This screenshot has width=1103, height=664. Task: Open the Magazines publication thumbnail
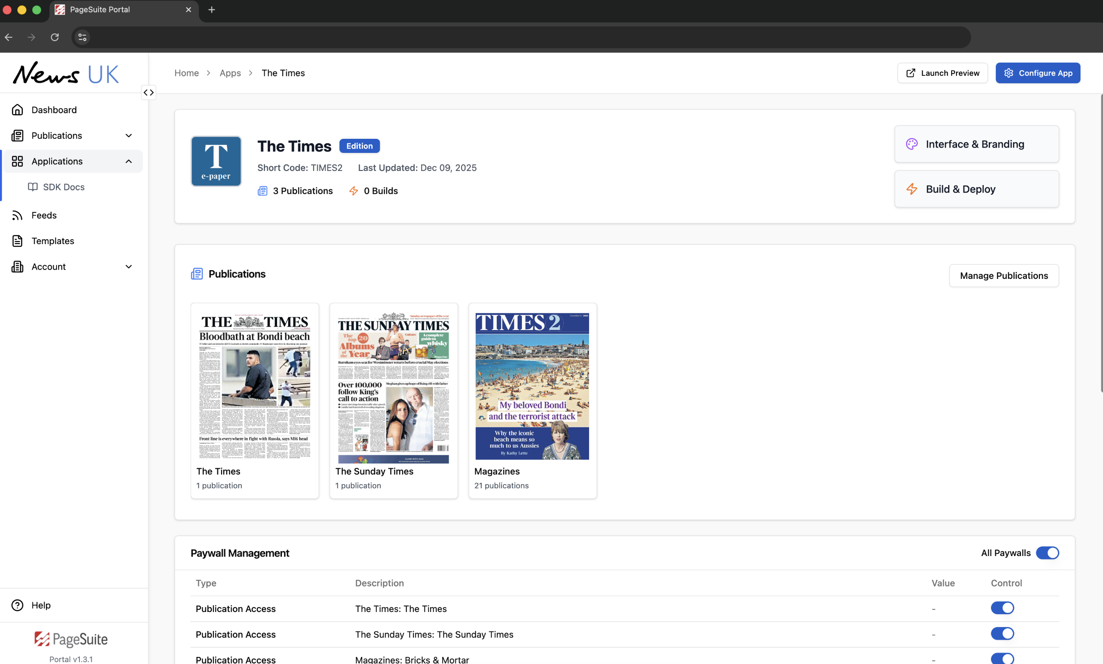pyautogui.click(x=532, y=386)
